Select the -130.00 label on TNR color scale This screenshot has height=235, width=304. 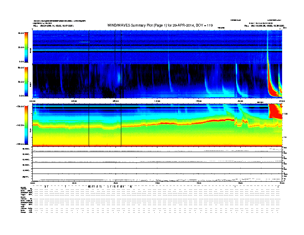tap(20, 106)
